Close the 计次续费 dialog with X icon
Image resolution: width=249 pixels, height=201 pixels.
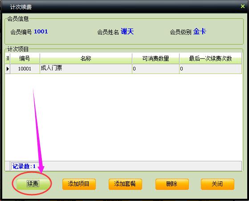pos(243,6)
